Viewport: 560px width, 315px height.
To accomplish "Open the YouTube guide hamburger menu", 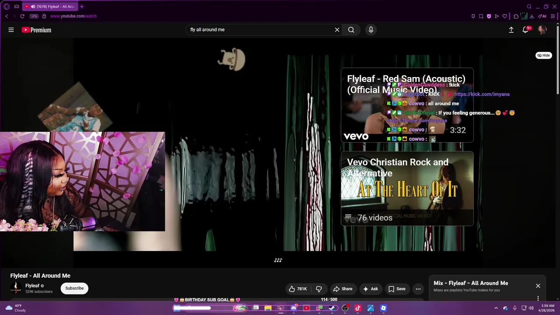I will pos(11,30).
